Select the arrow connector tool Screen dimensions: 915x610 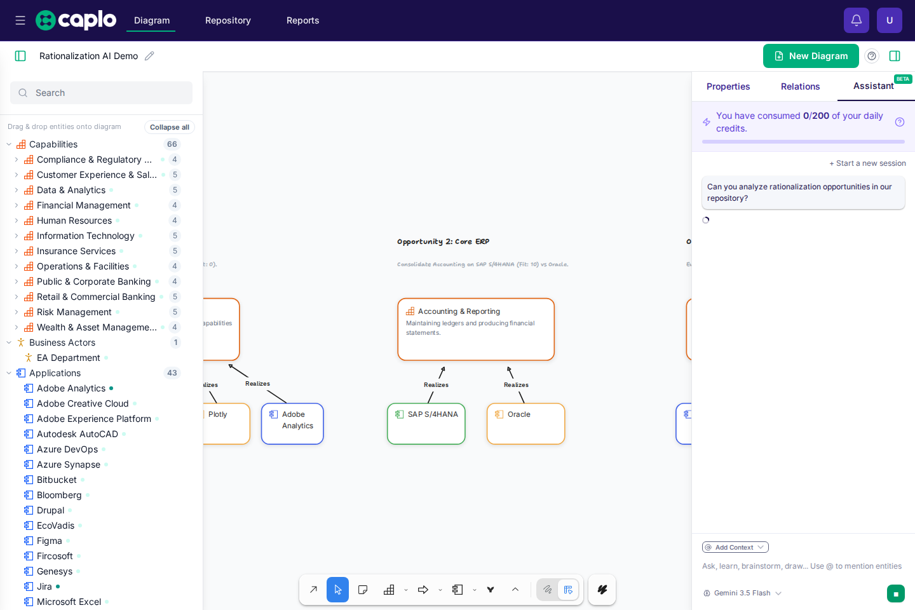313,590
